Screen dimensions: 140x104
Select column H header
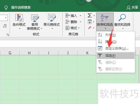29,53
